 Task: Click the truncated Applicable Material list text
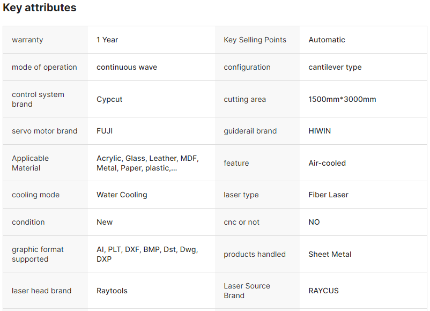(147, 163)
